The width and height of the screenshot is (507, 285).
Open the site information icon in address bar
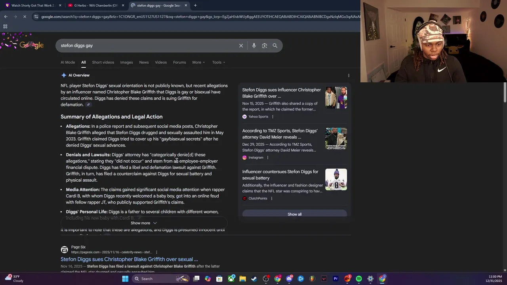36,17
